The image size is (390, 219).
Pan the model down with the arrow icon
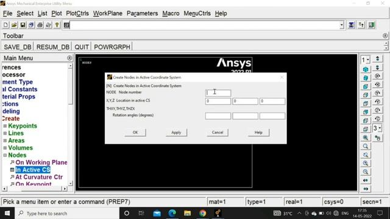click(x=377, y=68)
